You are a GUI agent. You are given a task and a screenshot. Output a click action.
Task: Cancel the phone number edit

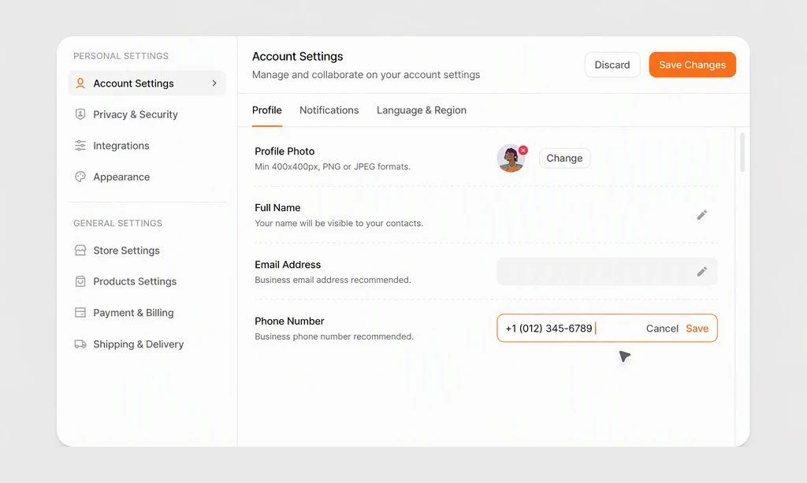662,329
